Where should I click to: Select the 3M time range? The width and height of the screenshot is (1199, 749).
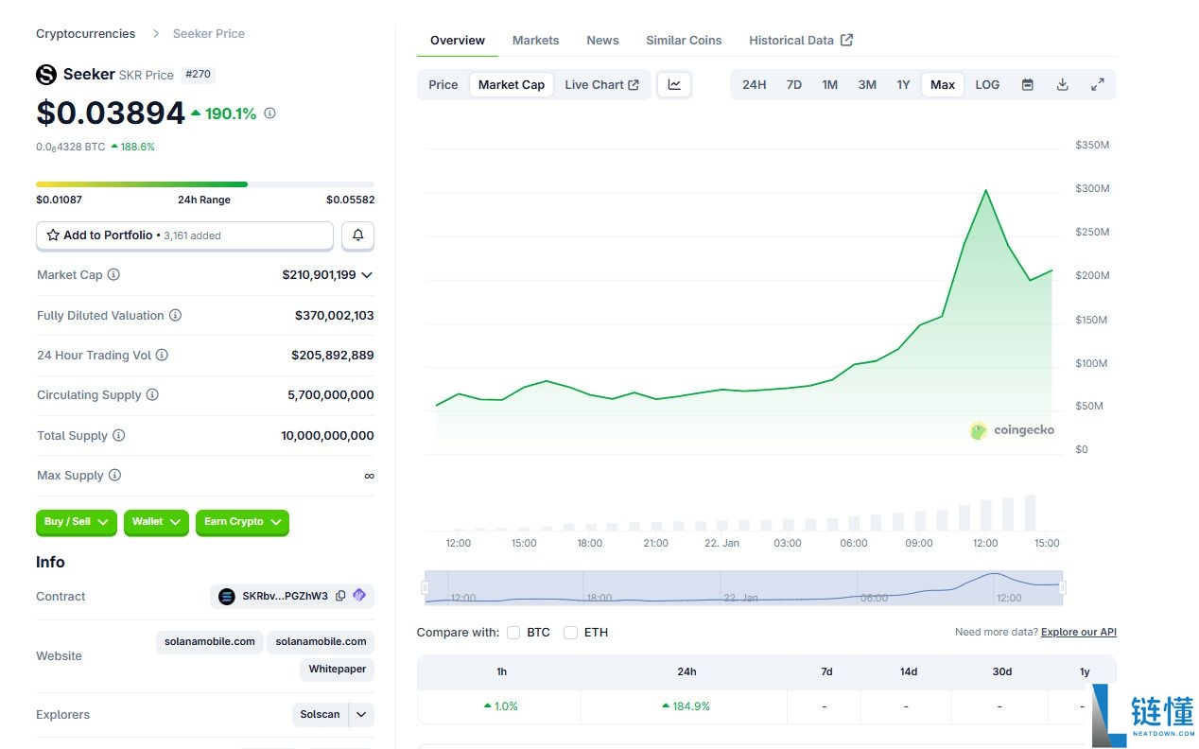pos(867,84)
